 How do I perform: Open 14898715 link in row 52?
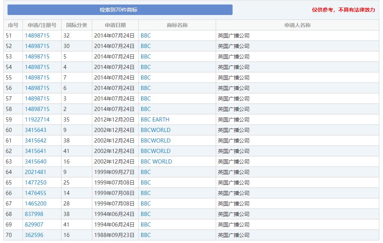(37, 46)
